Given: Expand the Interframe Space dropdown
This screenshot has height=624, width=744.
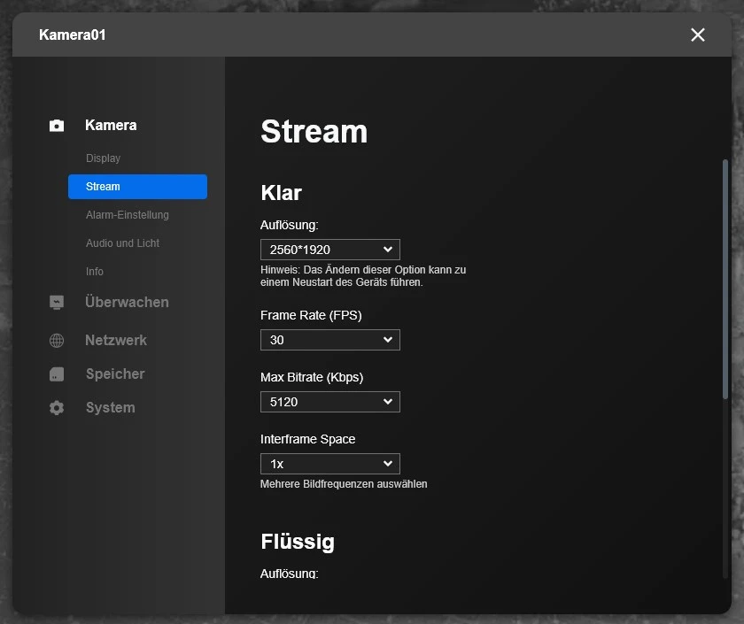Looking at the screenshot, I should (329, 464).
